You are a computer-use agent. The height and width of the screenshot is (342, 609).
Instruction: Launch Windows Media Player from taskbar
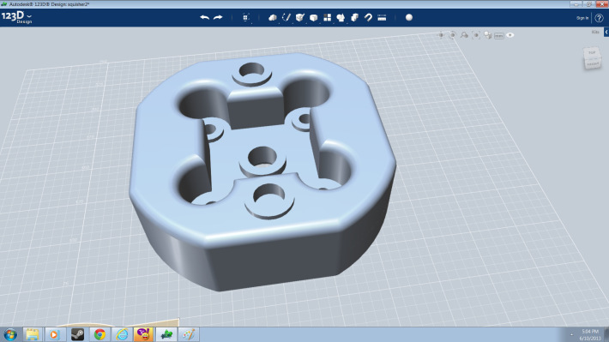54,334
